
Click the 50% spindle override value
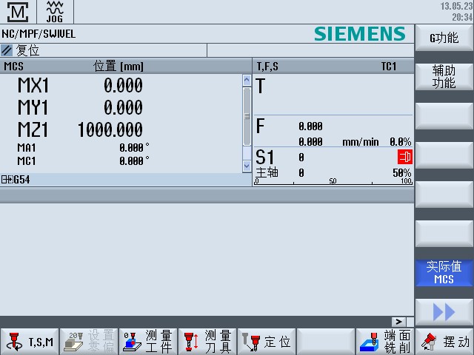tap(401, 173)
